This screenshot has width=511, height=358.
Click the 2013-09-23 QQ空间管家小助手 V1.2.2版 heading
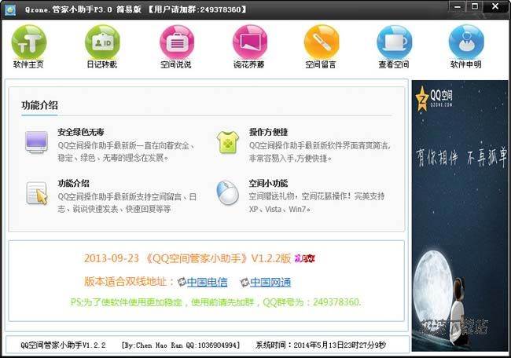(x=187, y=258)
